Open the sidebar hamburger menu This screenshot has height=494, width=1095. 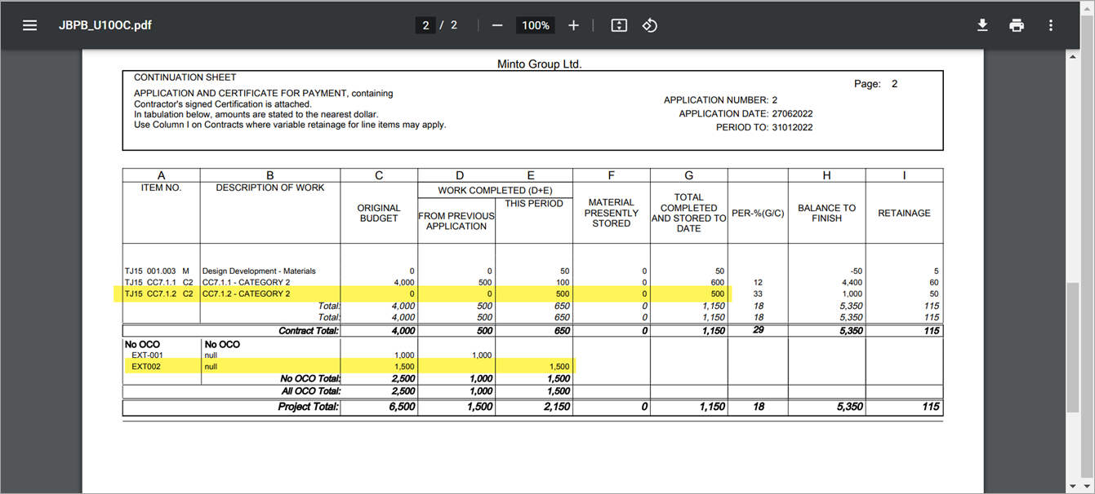[x=30, y=25]
